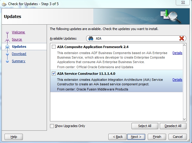This screenshot has width=192, height=143.
Task: Open Details for AIA Service Constructor
Action: (177, 80)
